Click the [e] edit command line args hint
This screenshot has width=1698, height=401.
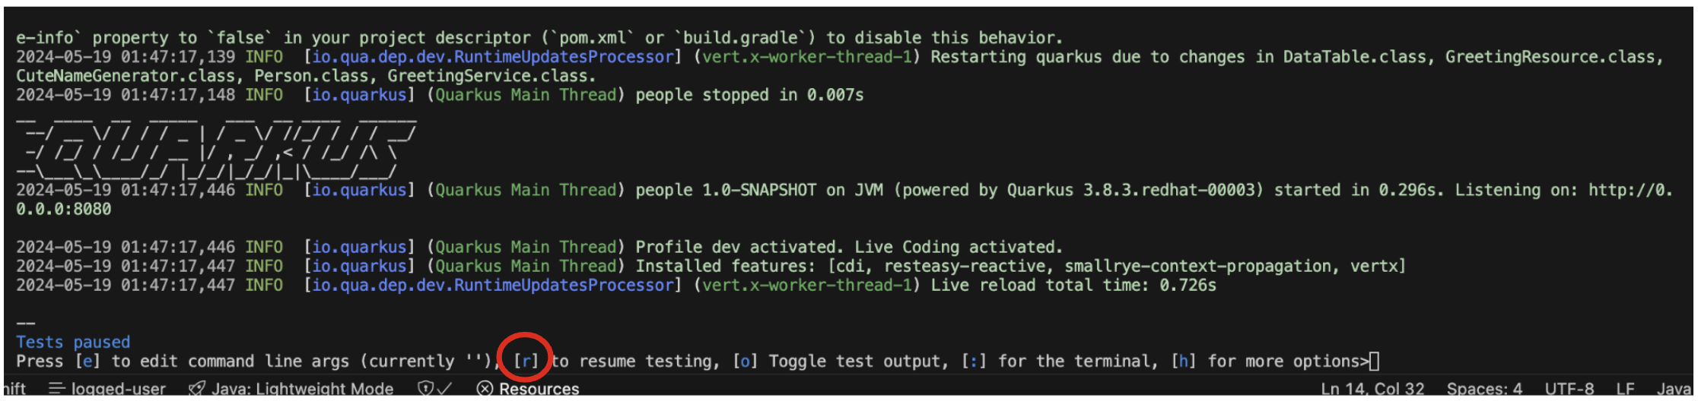tap(87, 362)
